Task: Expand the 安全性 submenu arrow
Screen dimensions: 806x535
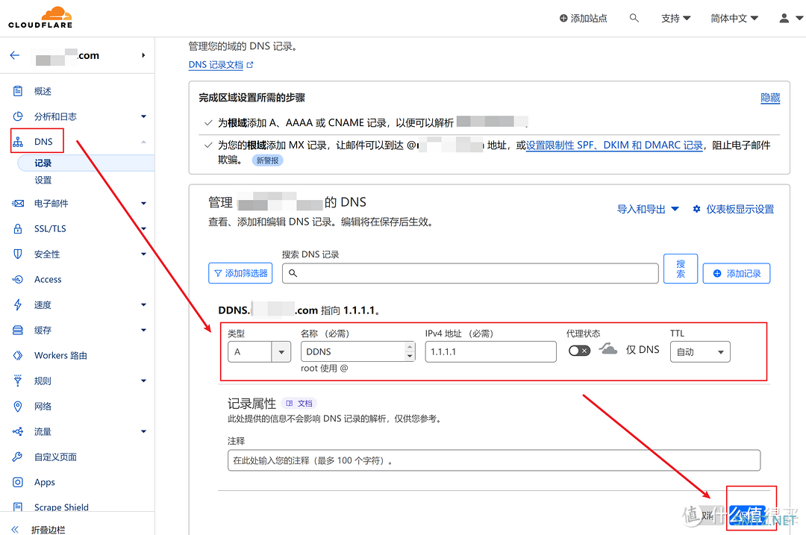Action: click(x=143, y=254)
